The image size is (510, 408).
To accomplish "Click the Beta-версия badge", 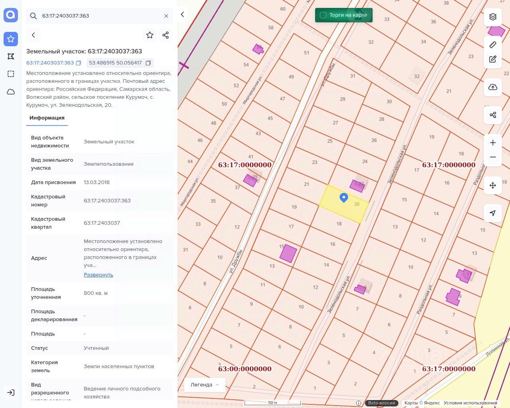I will tap(382, 403).
